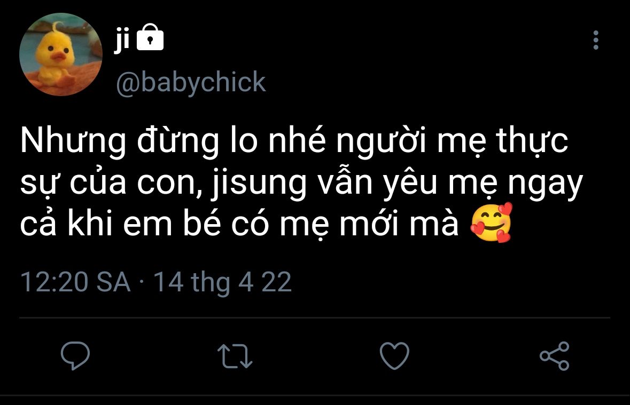
Task: Click the date 14 thg 4 22
Action: coord(222,282)
